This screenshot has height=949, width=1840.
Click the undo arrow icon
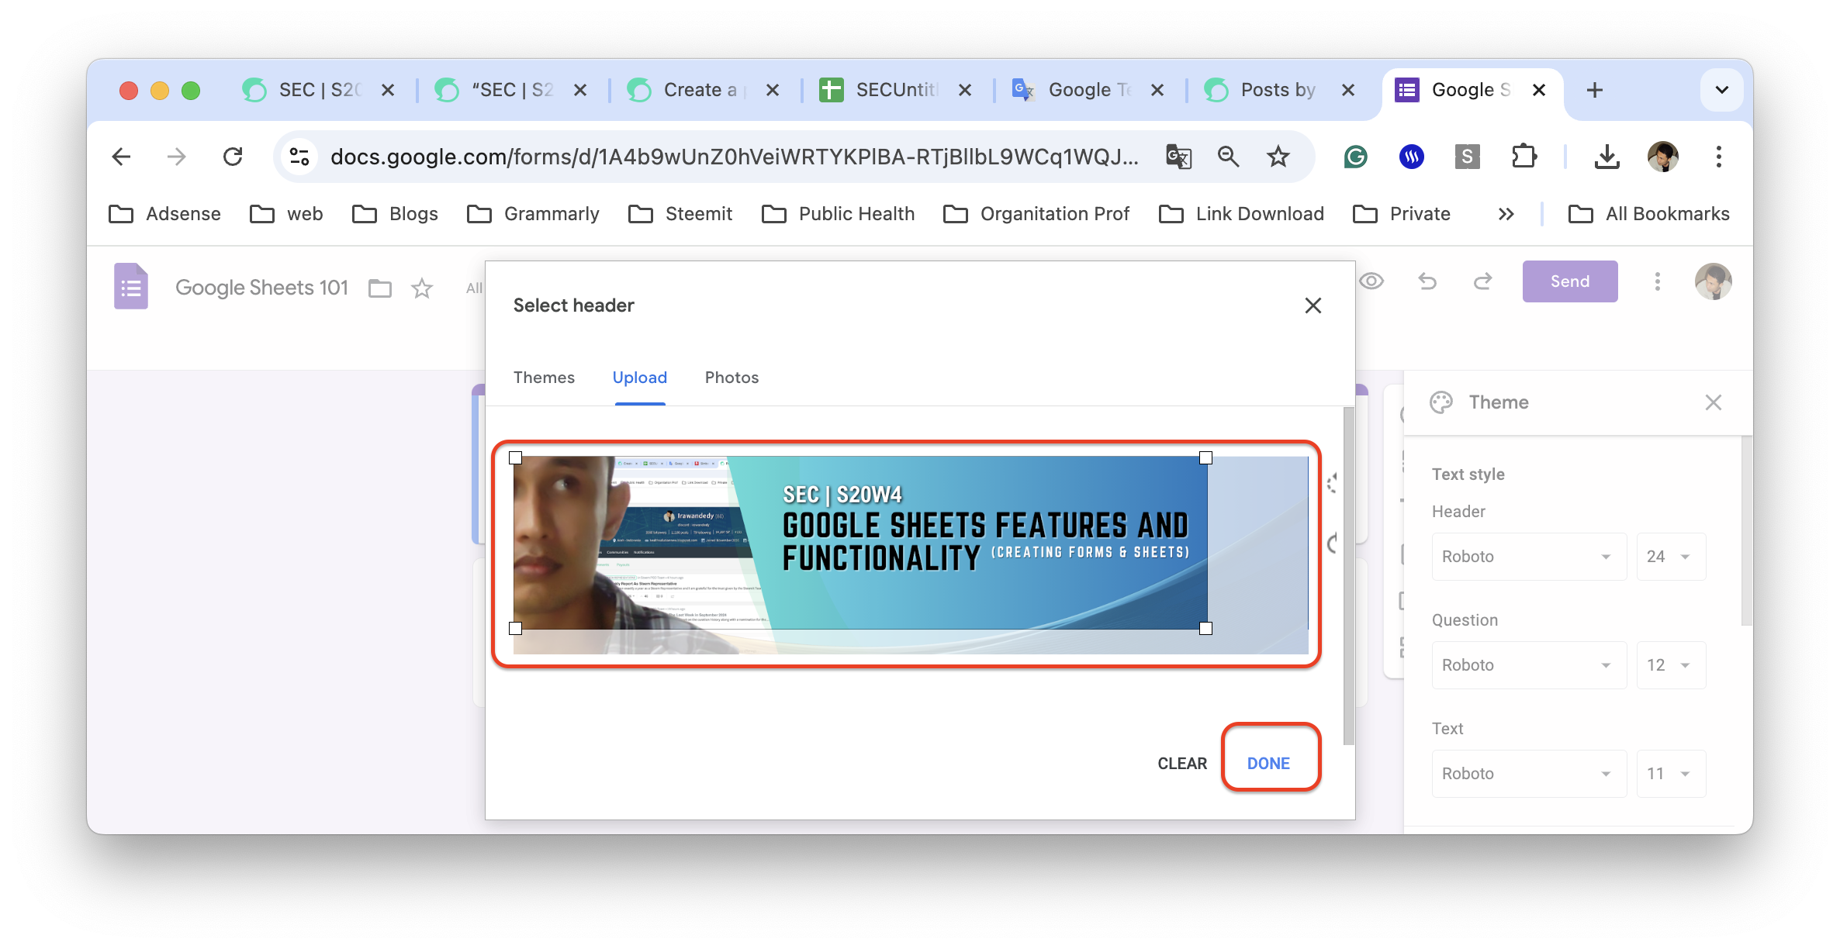click(x=1427, y=281)
